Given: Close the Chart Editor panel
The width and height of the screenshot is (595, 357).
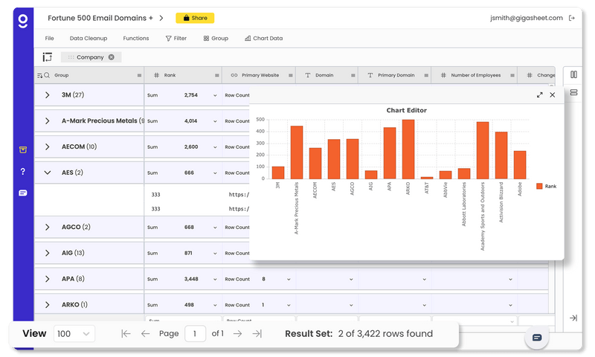Looking at the screenshot, I should pos(553,95).
